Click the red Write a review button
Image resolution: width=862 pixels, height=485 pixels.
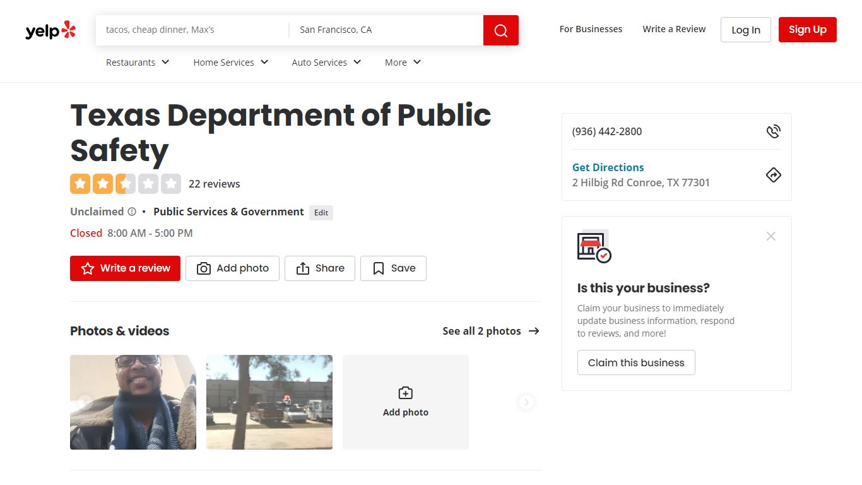pyautogui.click(x=125, y=268)
